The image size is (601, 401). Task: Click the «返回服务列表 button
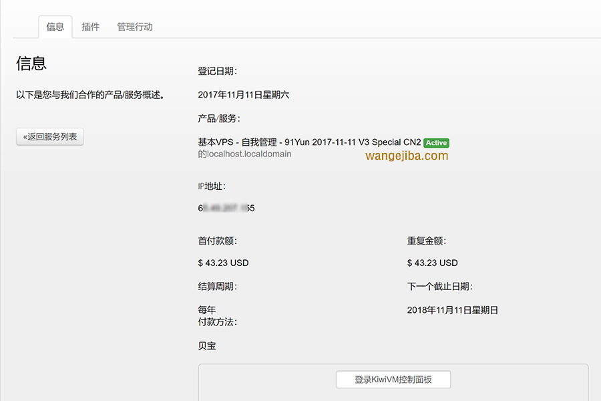point(50,137)
